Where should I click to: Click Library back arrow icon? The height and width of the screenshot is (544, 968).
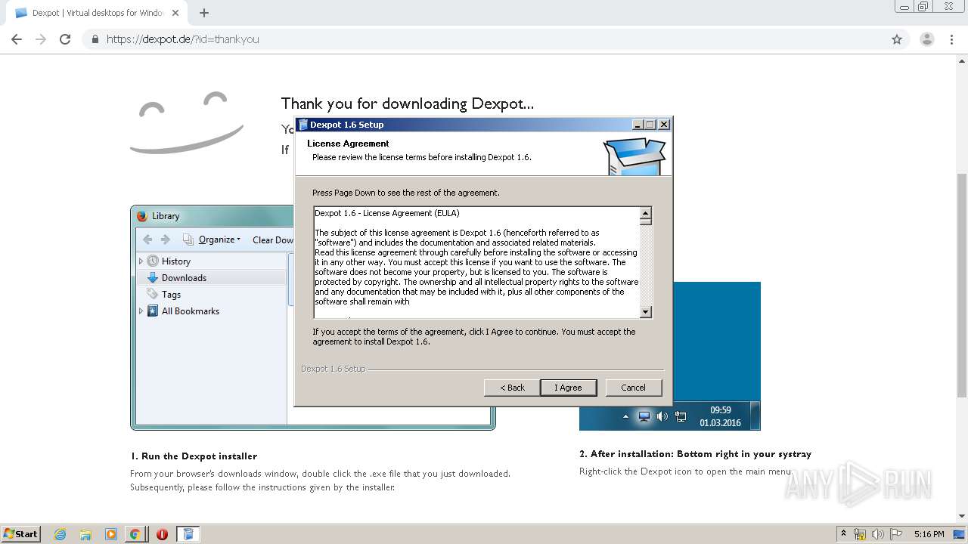(147, 240)
